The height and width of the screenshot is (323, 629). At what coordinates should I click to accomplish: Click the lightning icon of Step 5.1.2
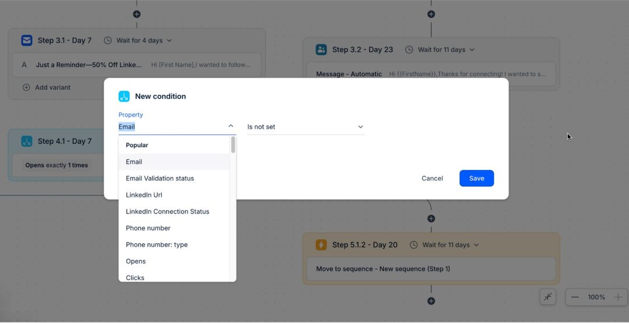point(321,245)
